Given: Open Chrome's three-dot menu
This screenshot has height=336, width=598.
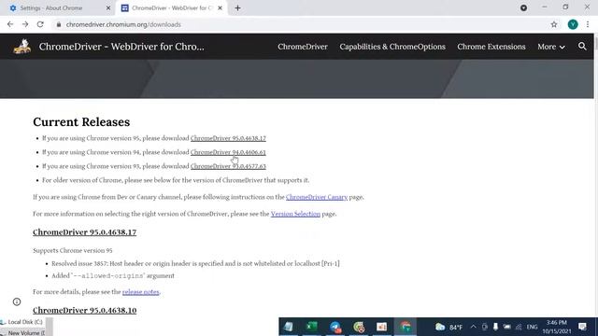Looking at the screenshot, I should [588, 24].
